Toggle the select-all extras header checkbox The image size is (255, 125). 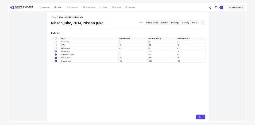56,39
